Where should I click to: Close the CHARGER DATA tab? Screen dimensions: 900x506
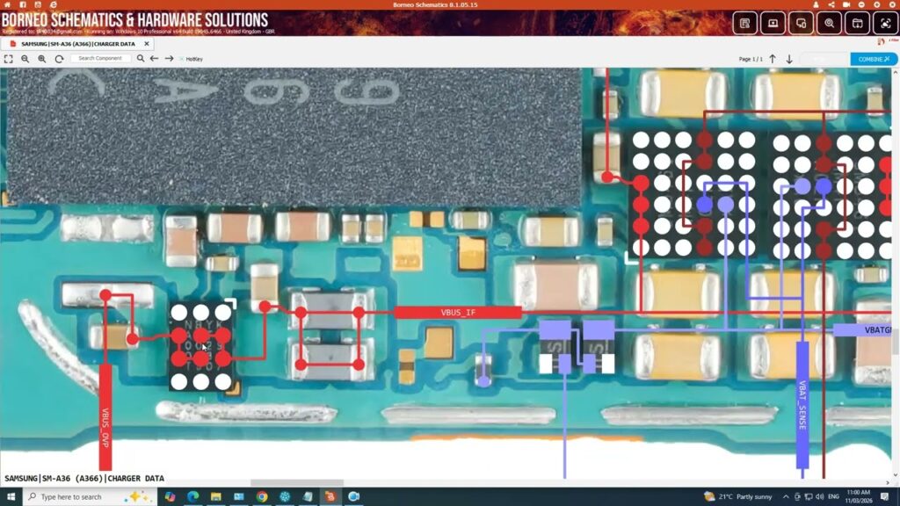click(x=147, y=43)
